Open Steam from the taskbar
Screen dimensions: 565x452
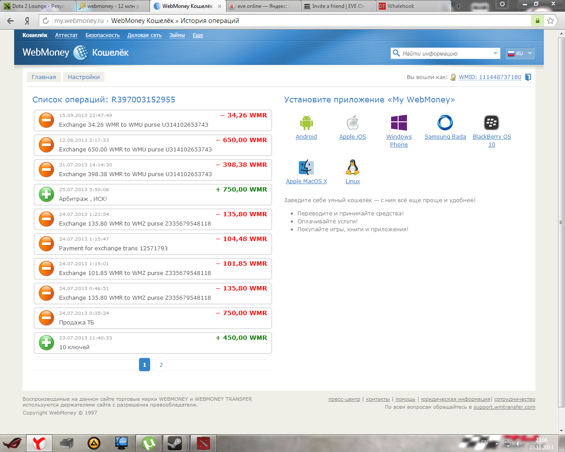pyautogui.click(x=175, y=443)
